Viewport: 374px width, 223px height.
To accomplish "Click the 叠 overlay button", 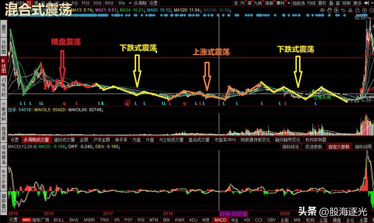I will (x=331, y=3).
